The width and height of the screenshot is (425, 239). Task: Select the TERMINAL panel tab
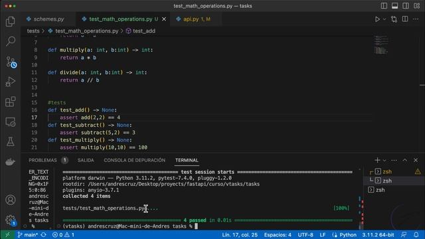click(x=187, y=161)
